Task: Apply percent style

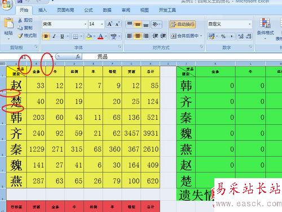Action: click(223, 36)
